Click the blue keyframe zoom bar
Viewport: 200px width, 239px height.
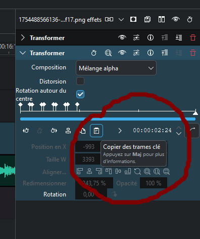(x=108, y=119)
